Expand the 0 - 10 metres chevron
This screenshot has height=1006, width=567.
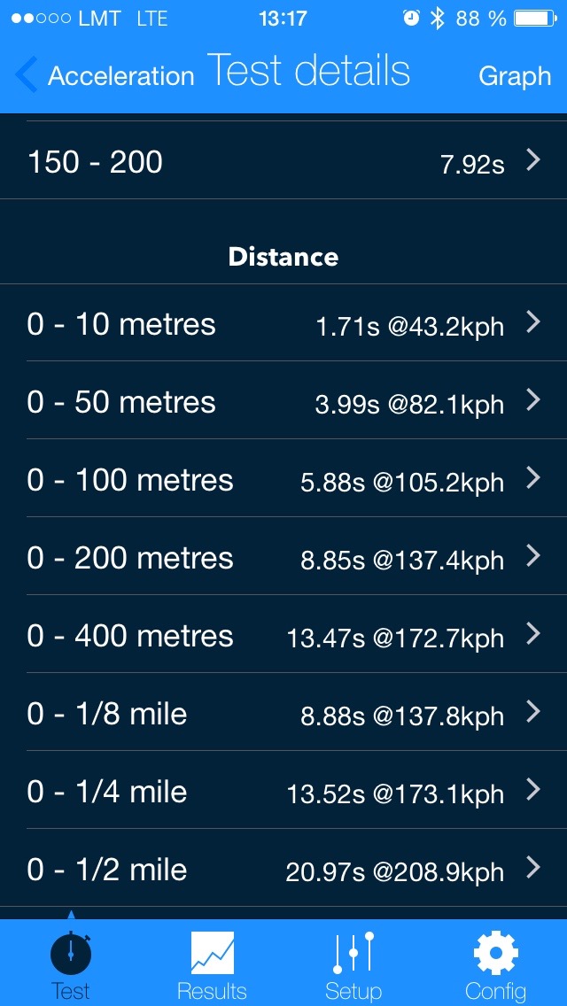tap(532, 323)
